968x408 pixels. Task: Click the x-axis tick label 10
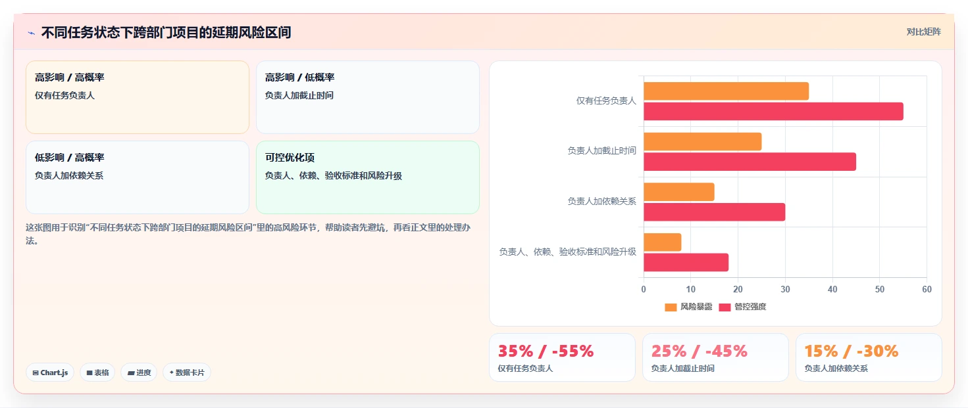click(691, 289)
